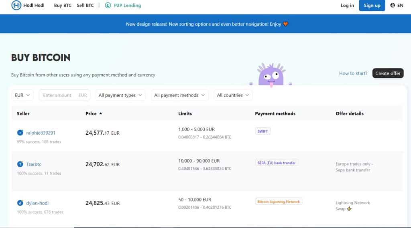411x228 pixels.
Task: Click the globe language icon
Action: (393, 5)
